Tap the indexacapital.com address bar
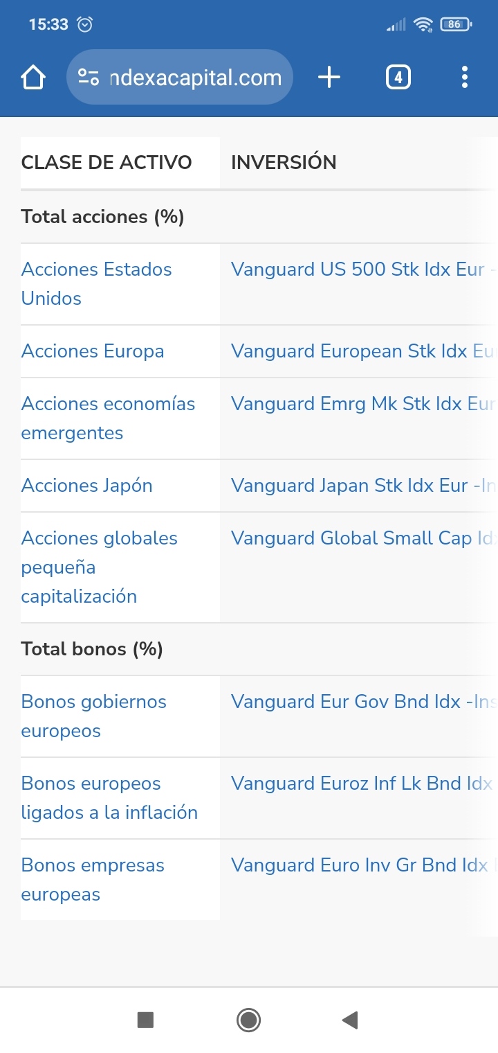 click(195, 78)
